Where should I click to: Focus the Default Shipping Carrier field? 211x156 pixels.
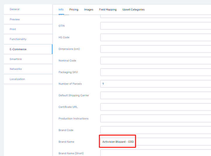coord(155,95)
